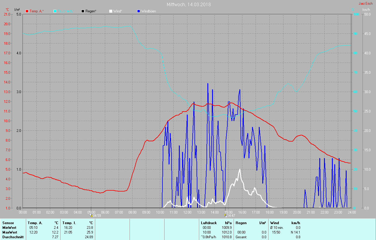This screenshot has height=240, width=376.
Task: Click the white Wind legend swatch
Action: (110, 11)
